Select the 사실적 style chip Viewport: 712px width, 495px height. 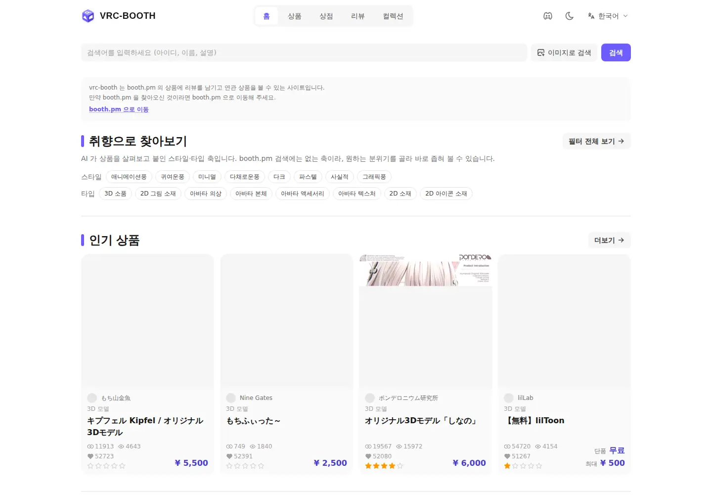(340, 177)
